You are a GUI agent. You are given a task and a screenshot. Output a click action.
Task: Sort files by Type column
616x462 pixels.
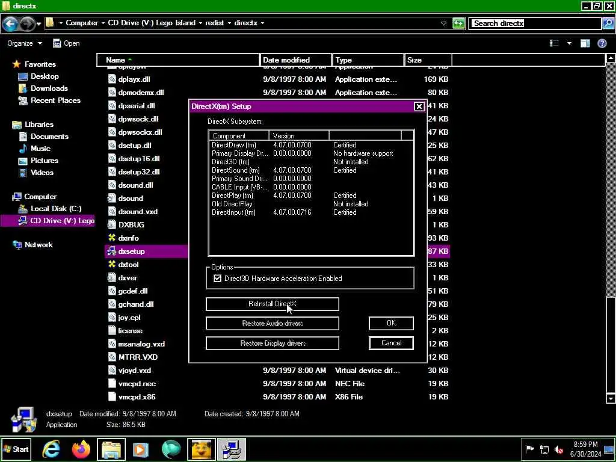[x=368, y=60]
